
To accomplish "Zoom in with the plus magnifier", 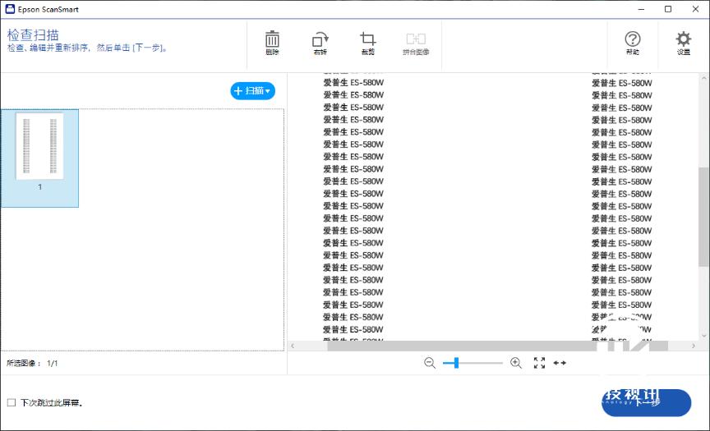I will [516, 363].
